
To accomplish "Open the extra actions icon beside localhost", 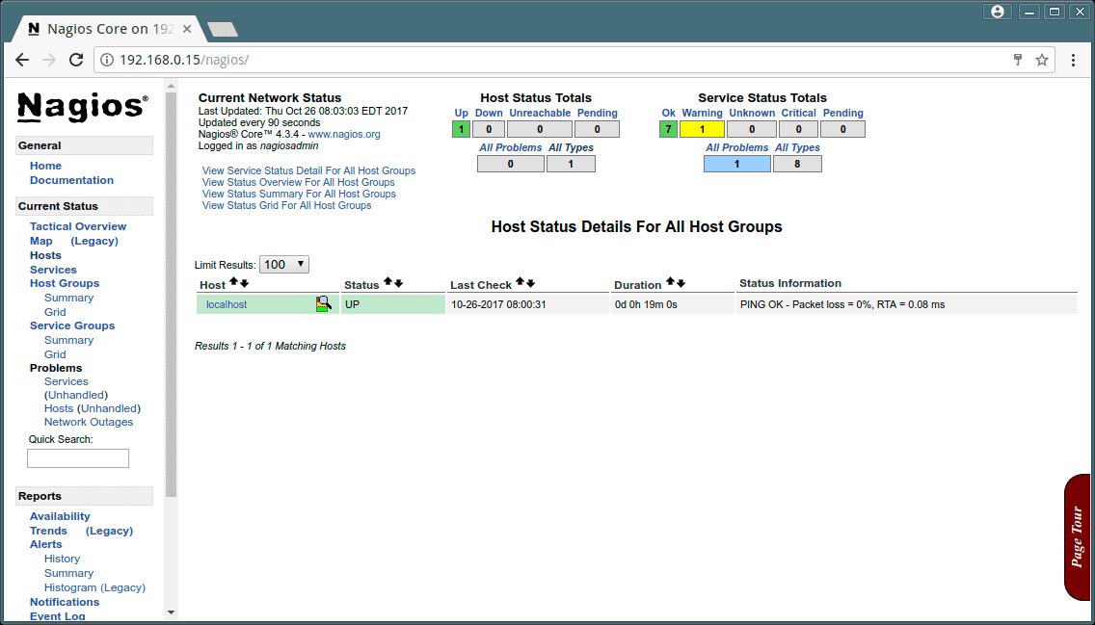I will tap(323, 303).
